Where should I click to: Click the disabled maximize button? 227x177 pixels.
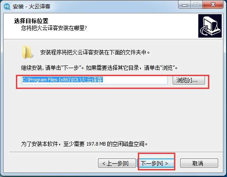point(197,5)
